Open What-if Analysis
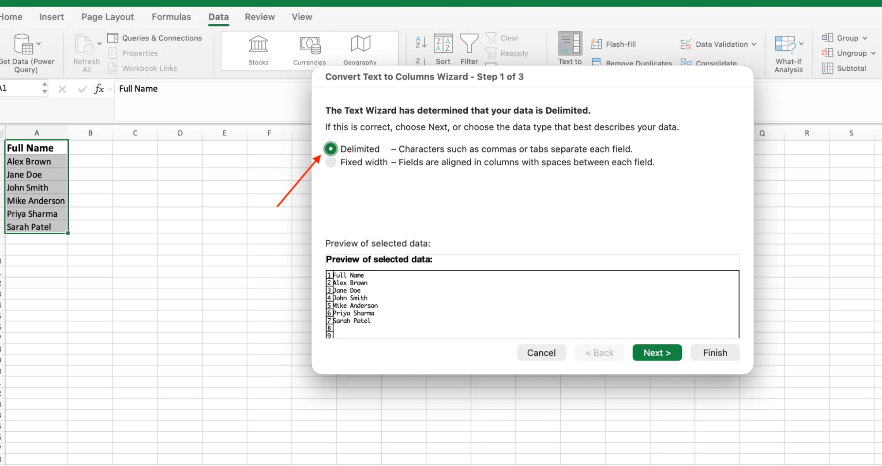Viewport: 882px width, 466px height. 788,54
